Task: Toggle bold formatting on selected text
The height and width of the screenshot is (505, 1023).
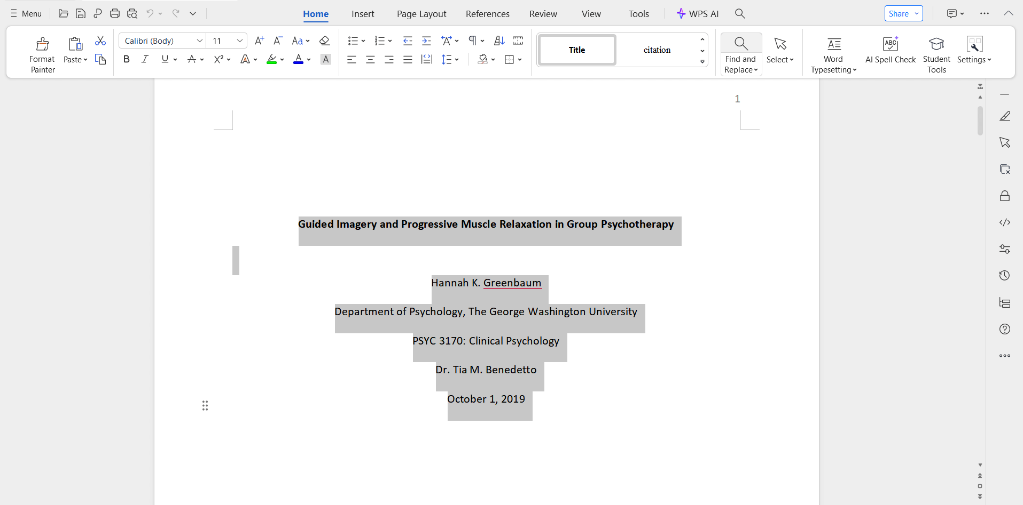Action: coord(126,59)
